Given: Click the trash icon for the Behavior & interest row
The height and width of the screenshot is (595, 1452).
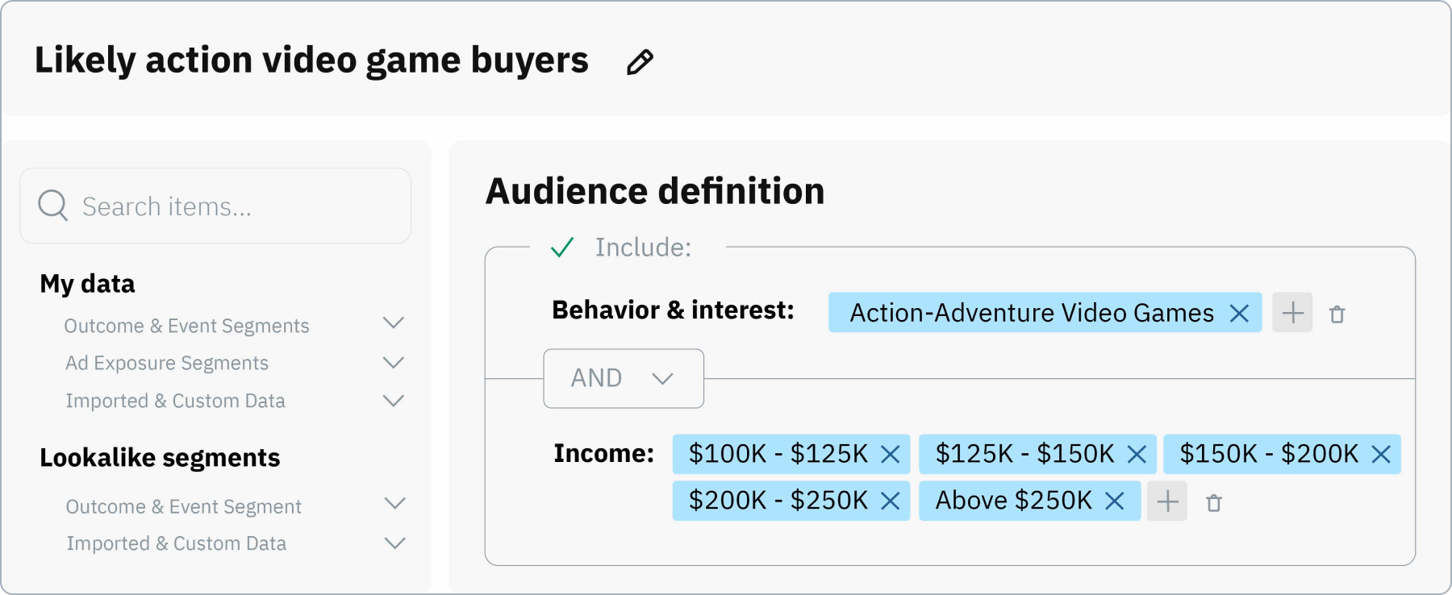Looking at the screenshot, I should [x=1339, y=314].
